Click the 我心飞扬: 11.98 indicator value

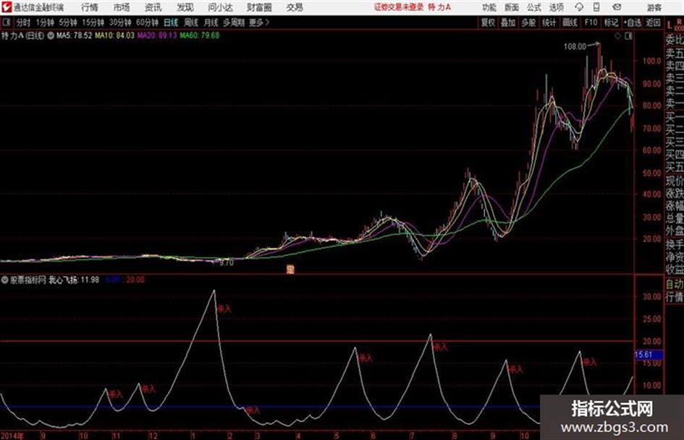click(74, 280)
